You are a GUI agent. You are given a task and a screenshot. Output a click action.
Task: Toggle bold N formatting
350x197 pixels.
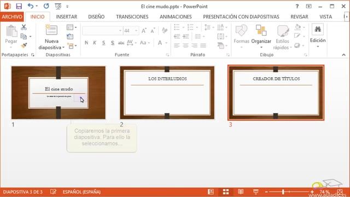(86, 43)
